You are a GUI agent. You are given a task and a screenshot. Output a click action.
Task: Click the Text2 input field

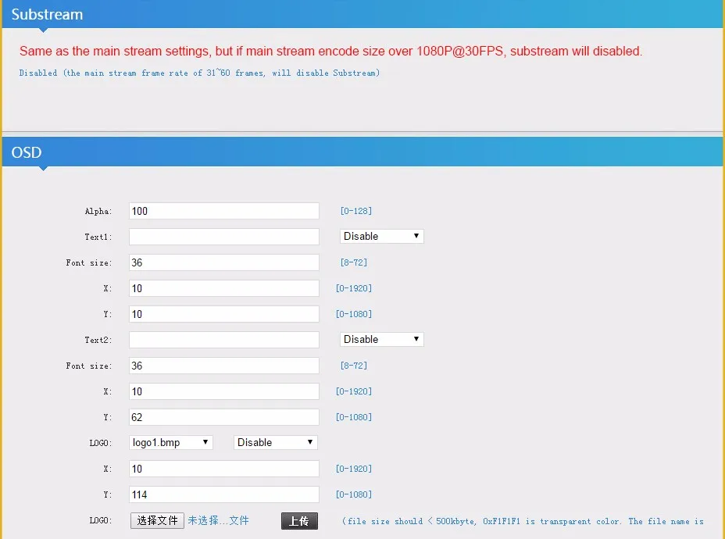[223, 340]
